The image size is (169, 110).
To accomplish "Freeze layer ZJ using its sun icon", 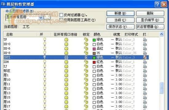I will click(66, 66).
